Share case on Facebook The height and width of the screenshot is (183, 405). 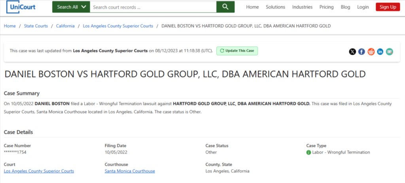[361, 52]
